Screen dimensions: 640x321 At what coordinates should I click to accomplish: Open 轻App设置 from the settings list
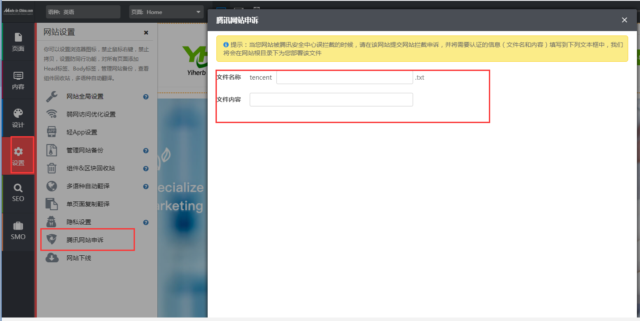coord(82,132)
